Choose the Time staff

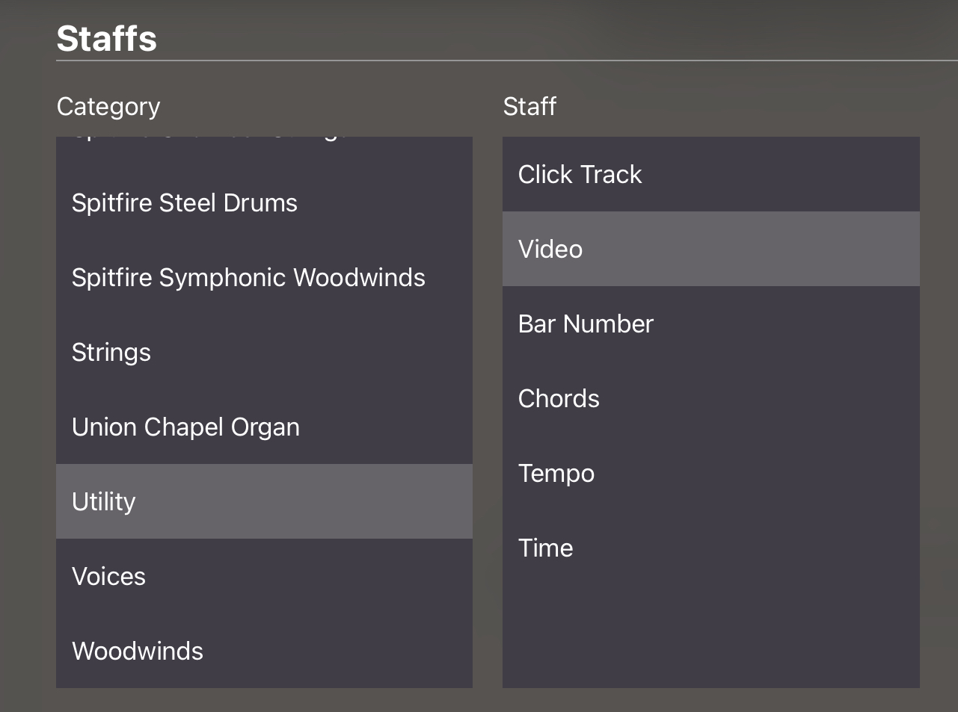pyautogui.click(x=711, y=548)
